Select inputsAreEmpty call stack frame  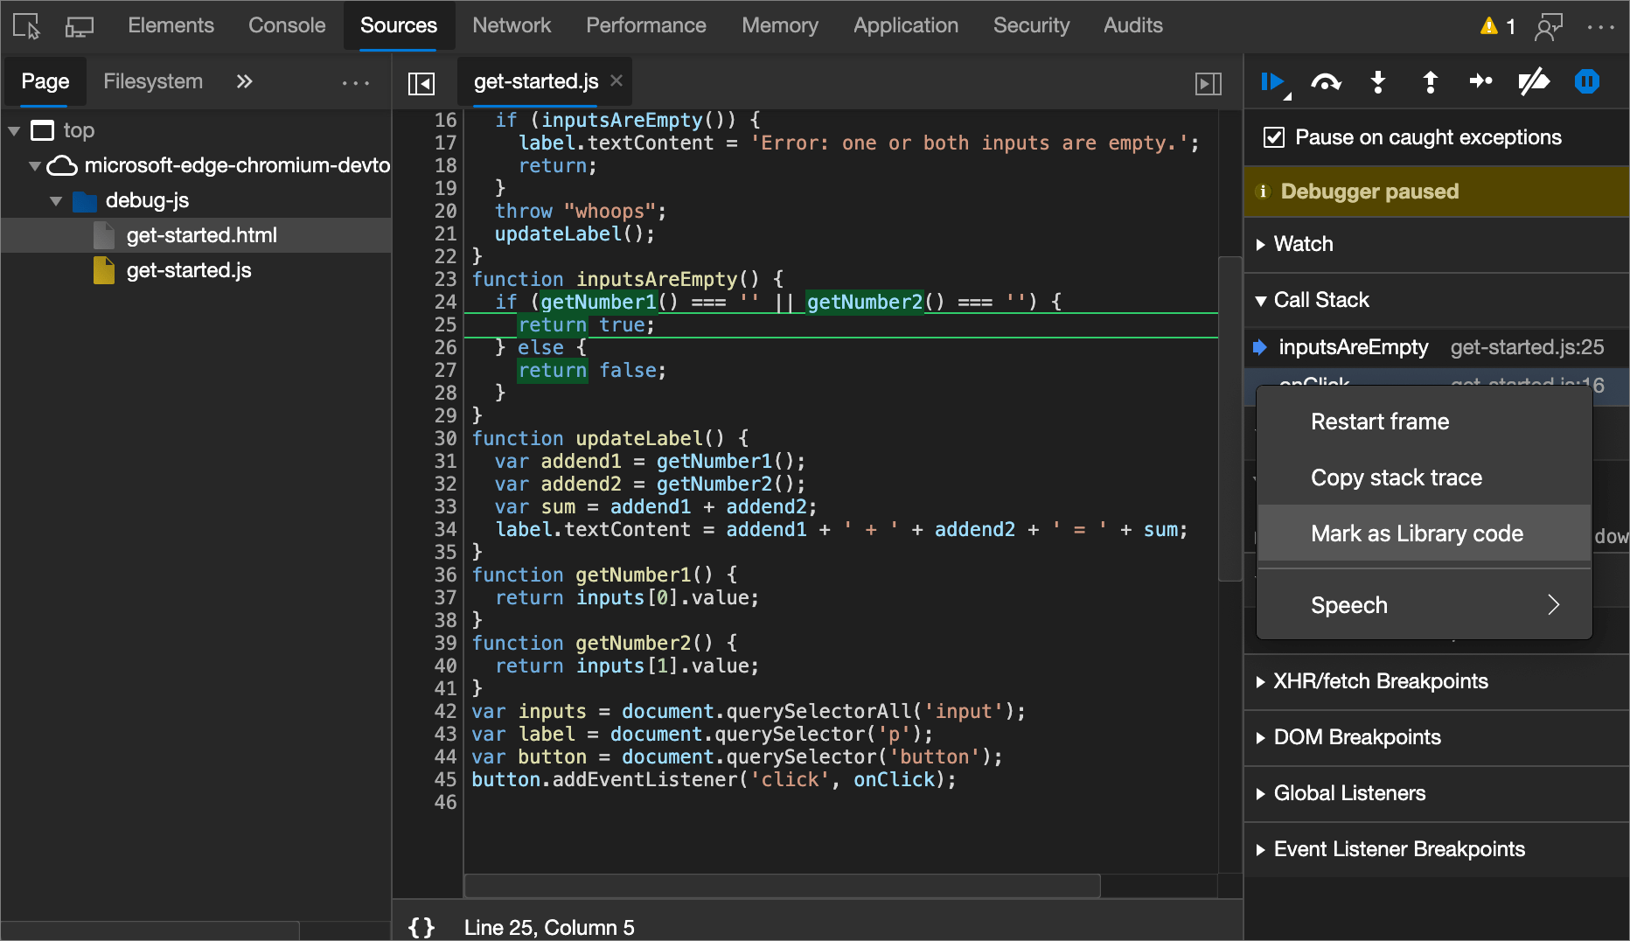tap(1353, 347)
